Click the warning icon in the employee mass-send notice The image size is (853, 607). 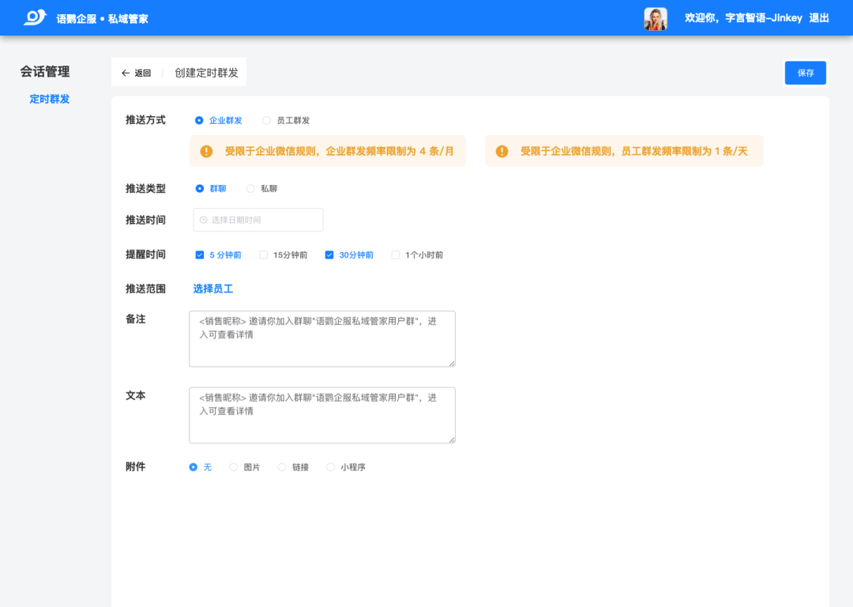pos(502,150)
